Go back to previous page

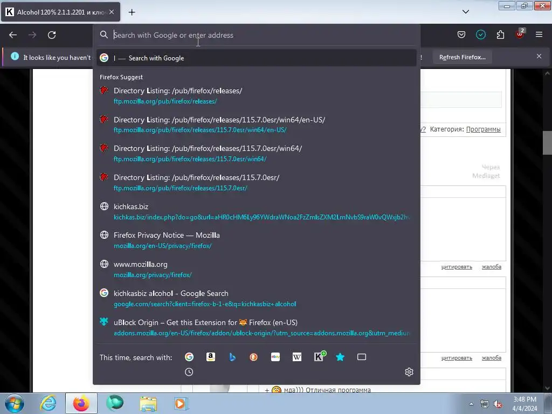13,35
